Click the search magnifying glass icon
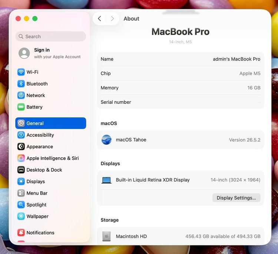 (x=21, y=36)
